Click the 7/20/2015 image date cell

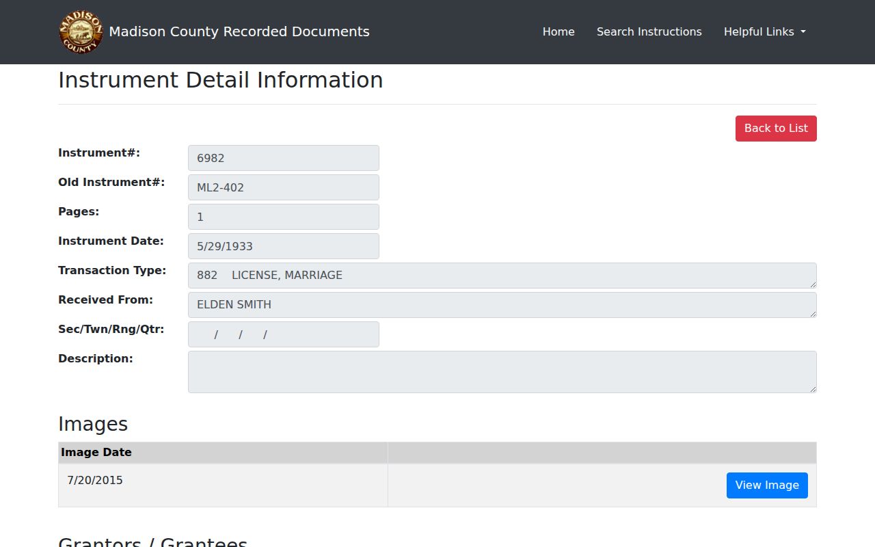coord(223,485)
